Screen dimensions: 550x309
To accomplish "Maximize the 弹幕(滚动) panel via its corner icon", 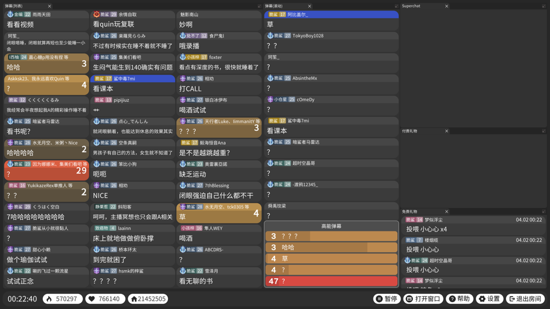I will pos(397,6).
